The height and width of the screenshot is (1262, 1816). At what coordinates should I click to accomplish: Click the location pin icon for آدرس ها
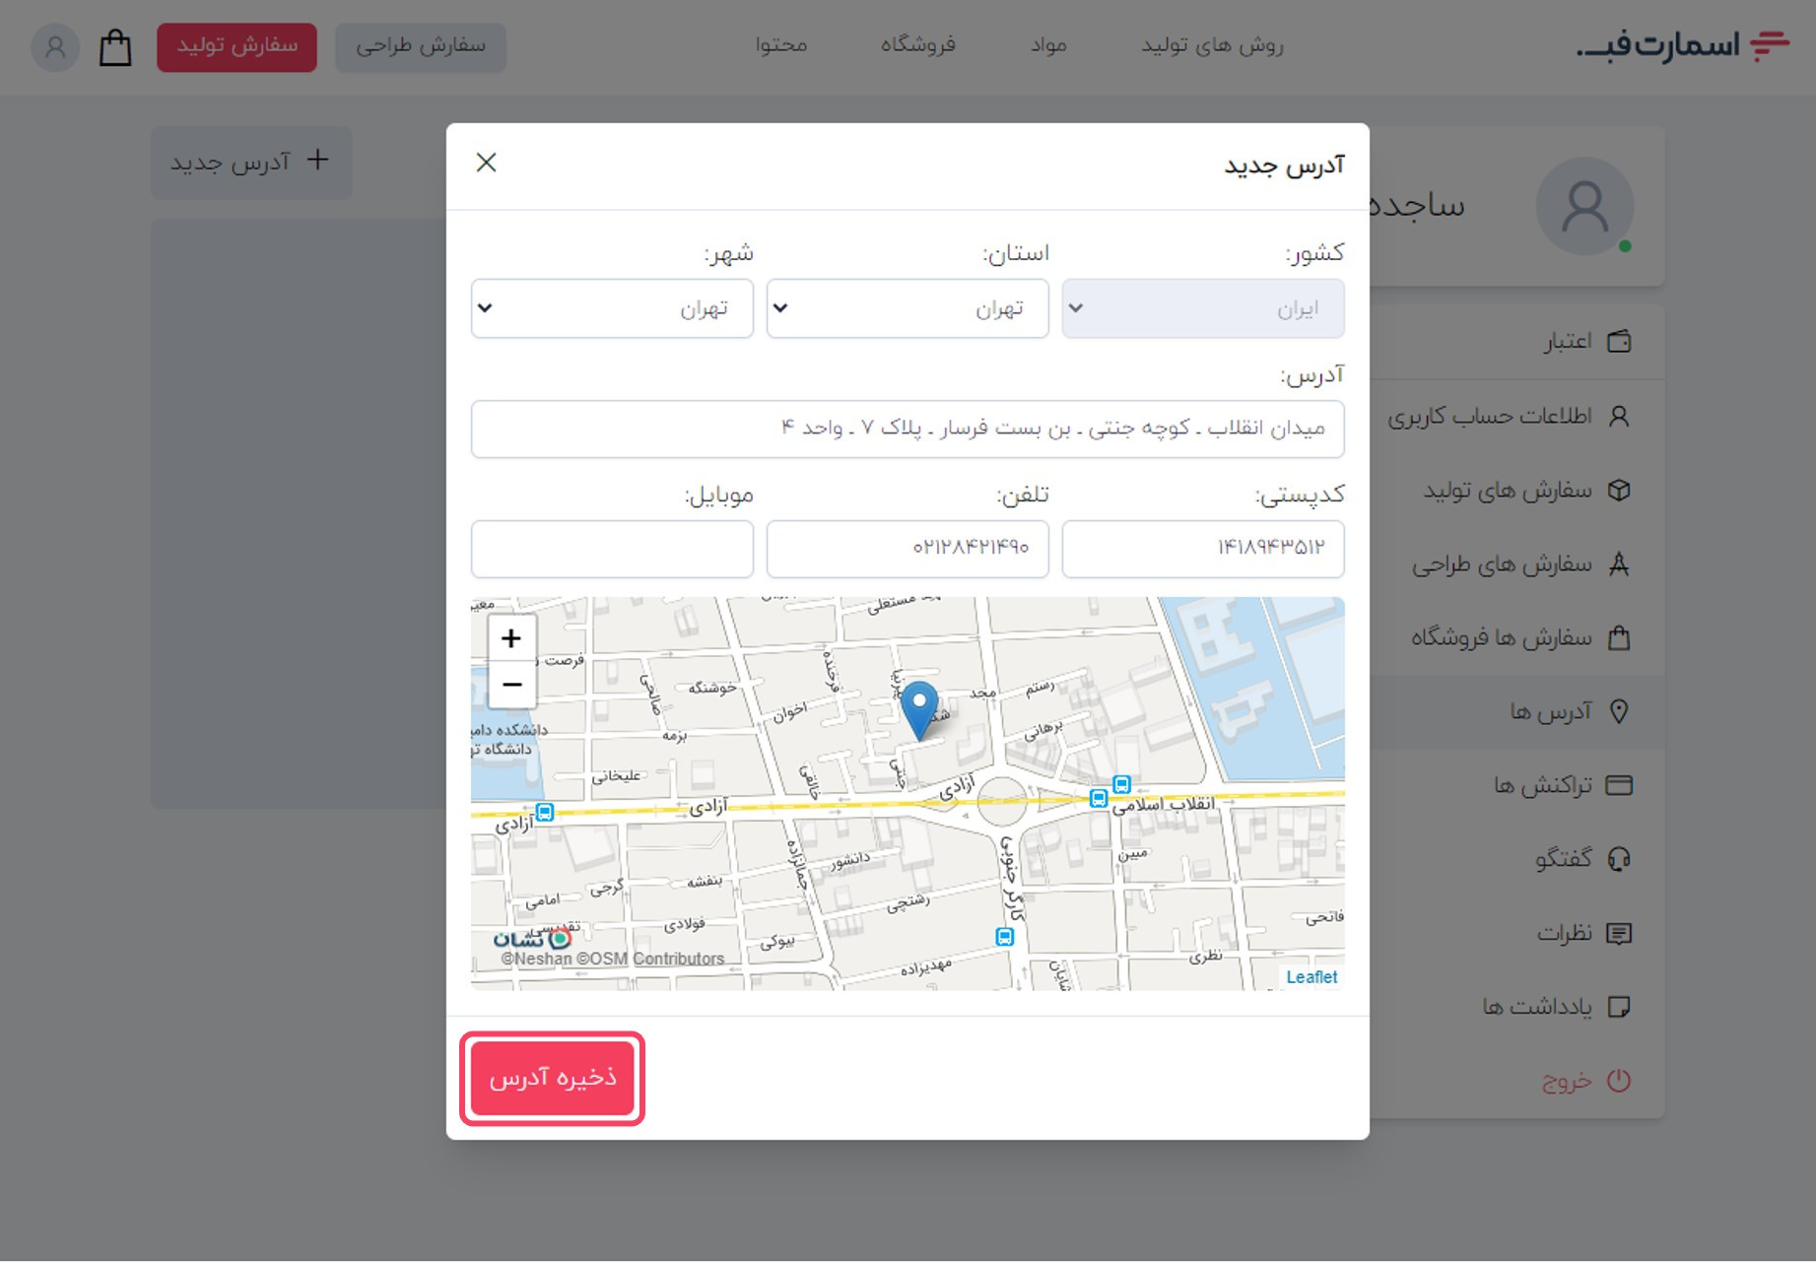click(1619, 711)
